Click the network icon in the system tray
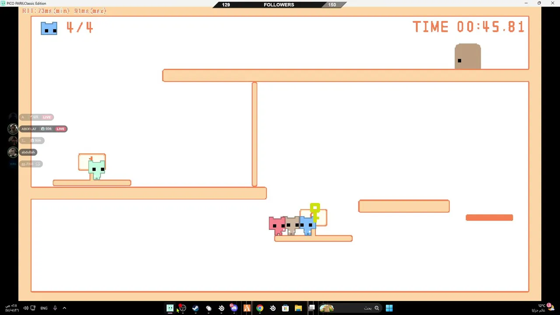Viewport: 560px width, 315px height. 33,308
